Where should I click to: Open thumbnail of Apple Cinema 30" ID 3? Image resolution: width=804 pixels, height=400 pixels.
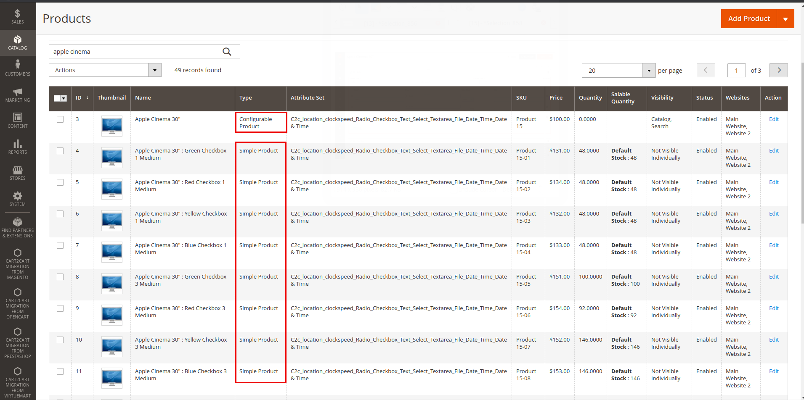pyautogui.click(x=112, y=126)
